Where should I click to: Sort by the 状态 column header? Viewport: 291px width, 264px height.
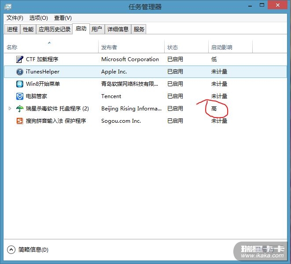click(186, 47)
